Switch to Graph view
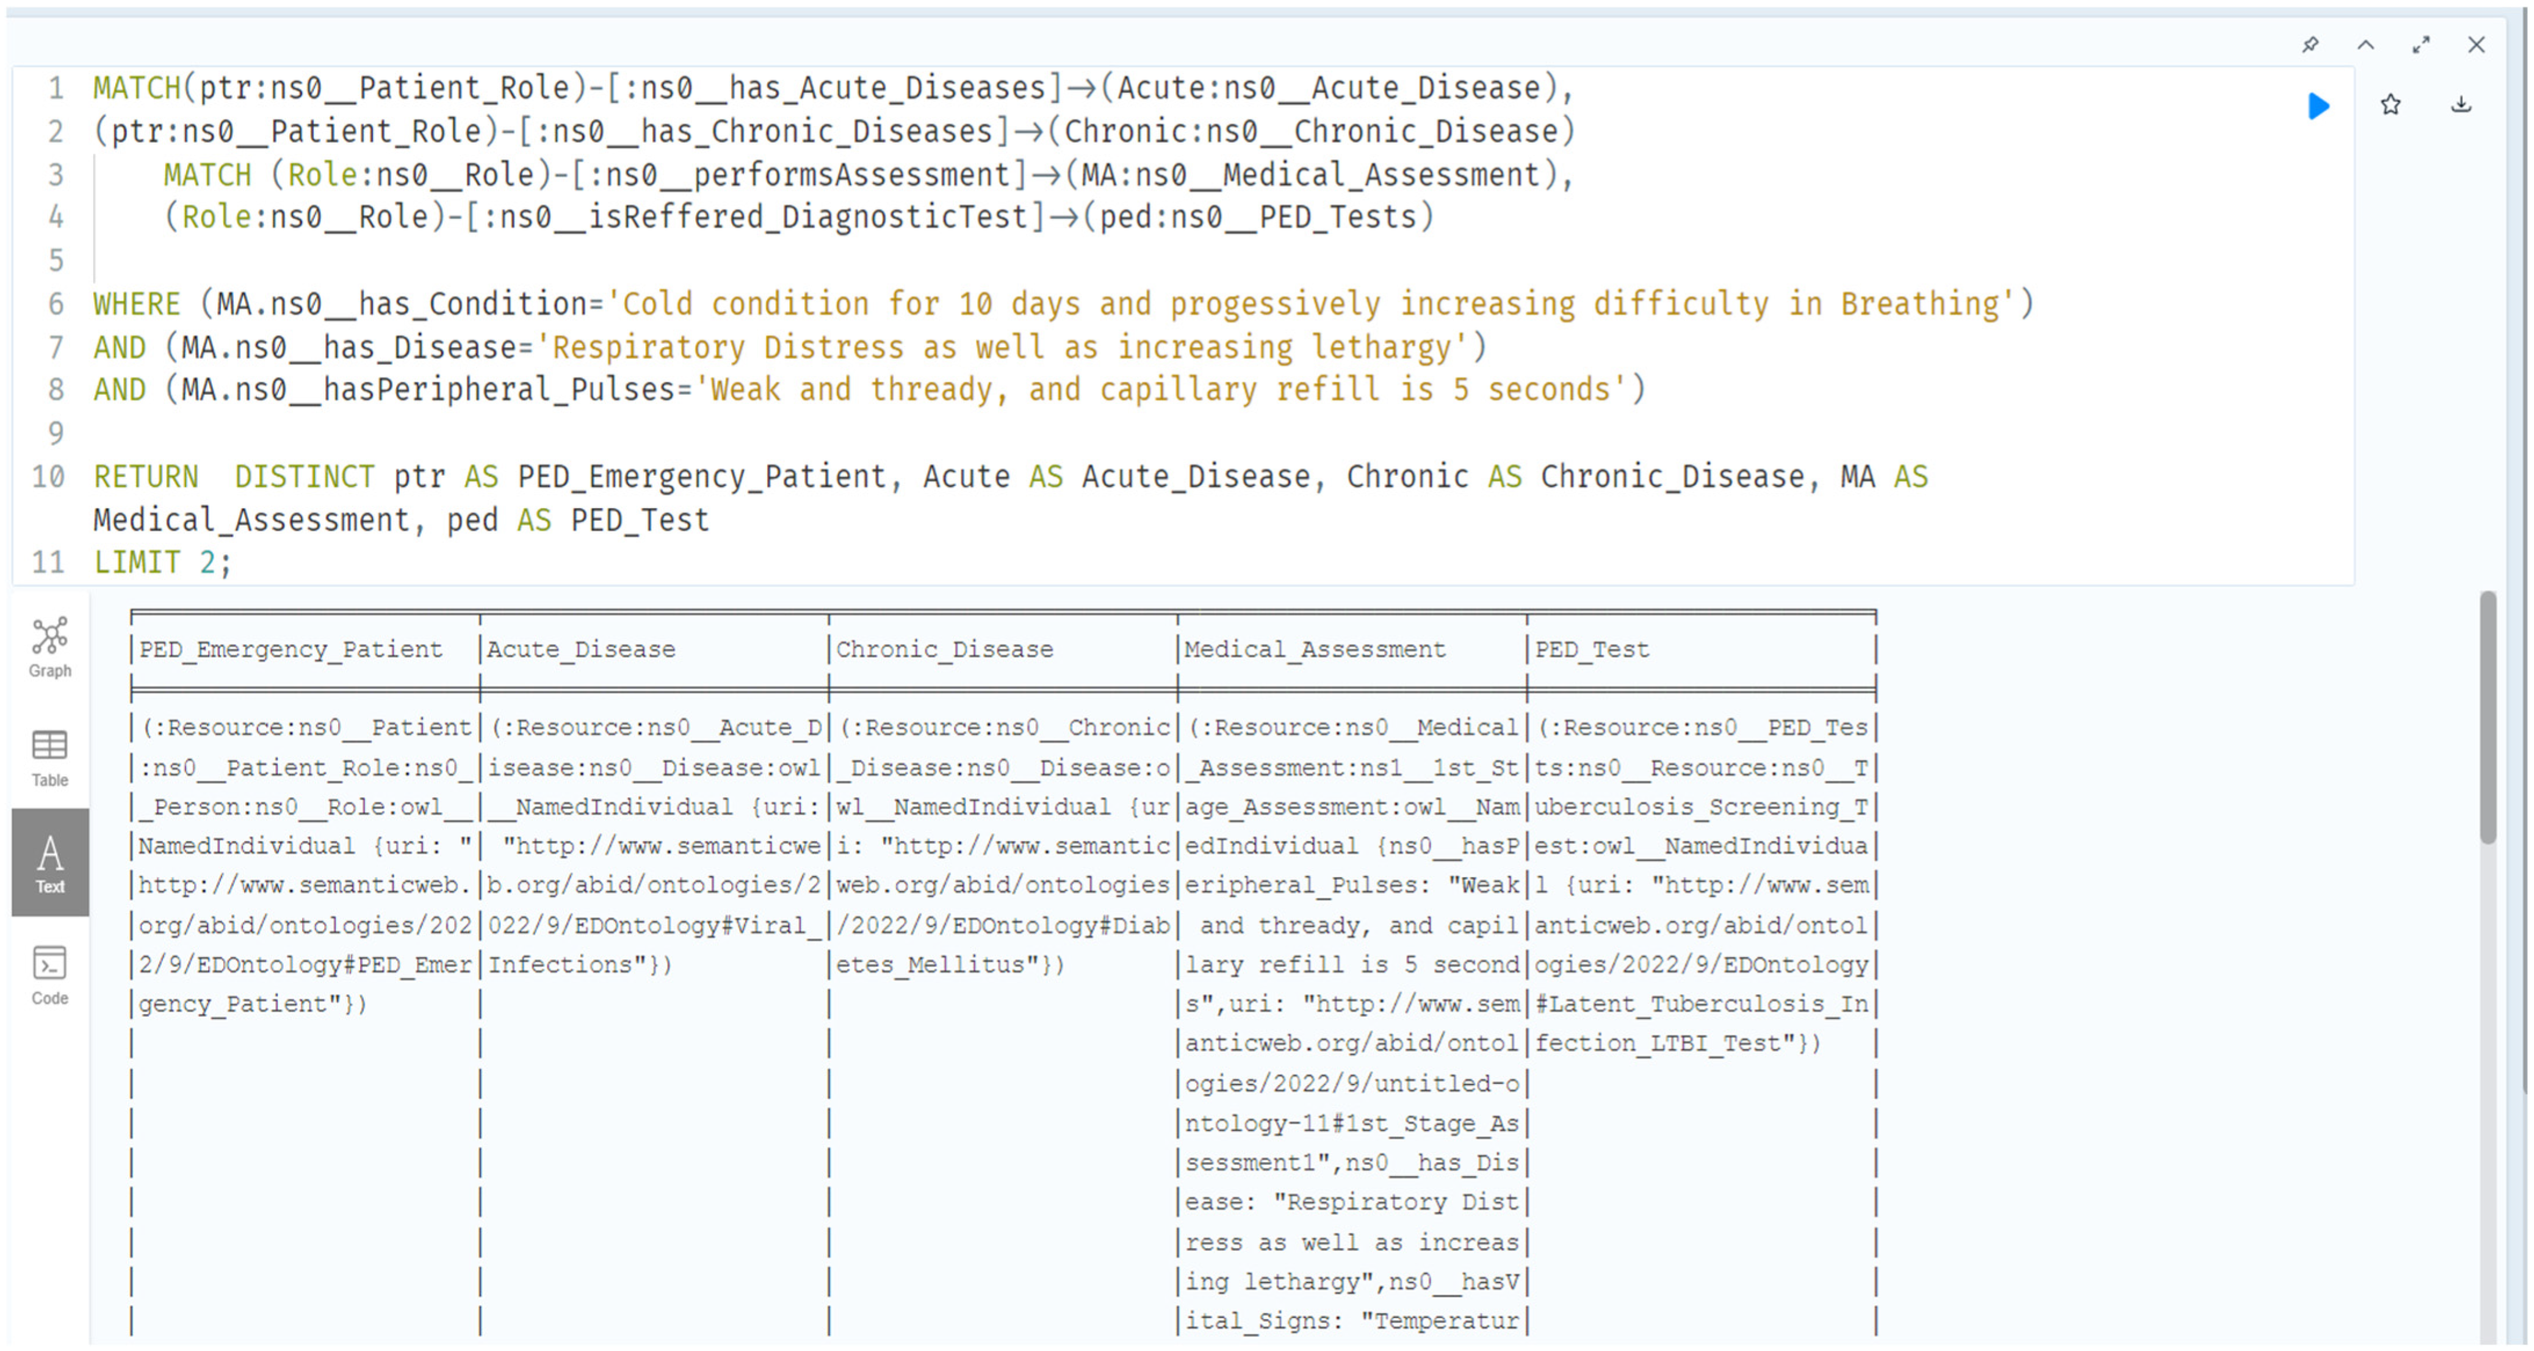 pos(49,648)
